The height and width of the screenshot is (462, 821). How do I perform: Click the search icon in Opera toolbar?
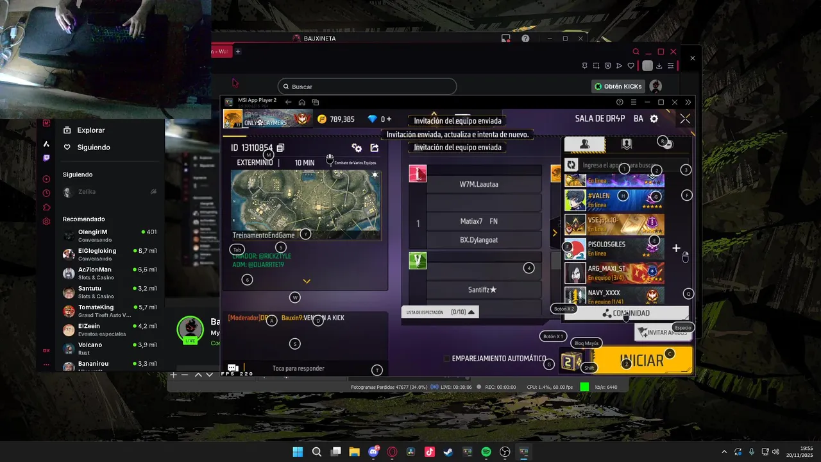click(636, 52)
